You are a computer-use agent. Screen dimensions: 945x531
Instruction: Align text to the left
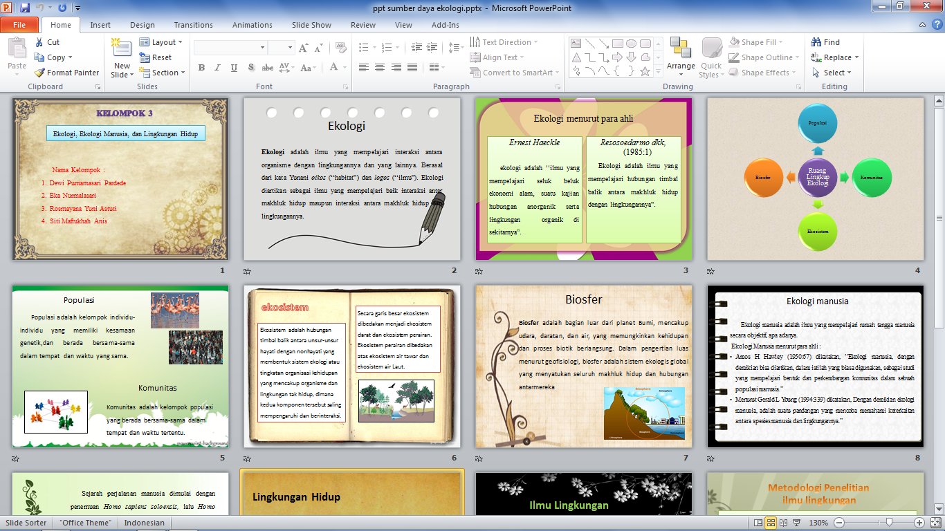point(364,68)
